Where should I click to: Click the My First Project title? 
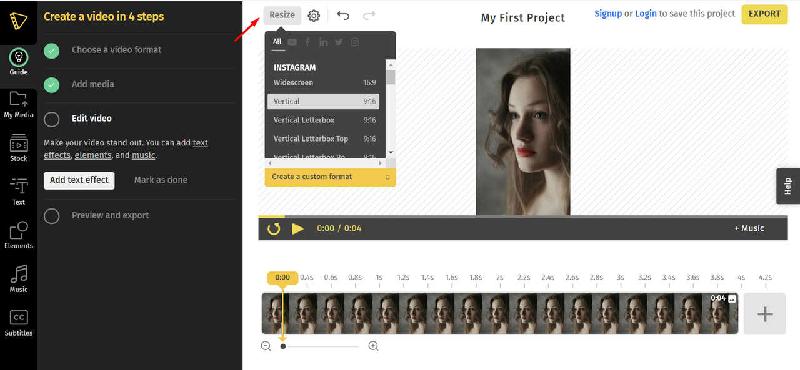523,18
